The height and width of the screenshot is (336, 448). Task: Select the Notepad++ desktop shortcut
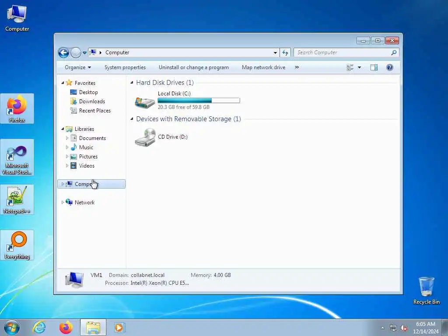(17, 199)
